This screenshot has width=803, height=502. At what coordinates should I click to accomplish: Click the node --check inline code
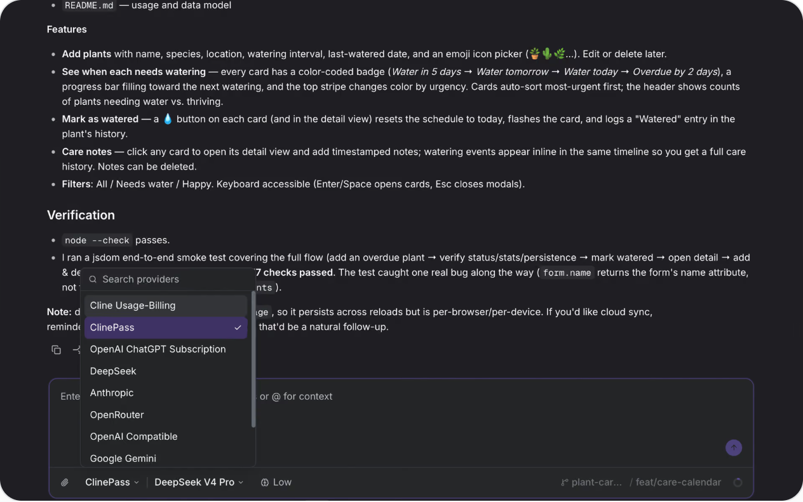coord(97,240)
